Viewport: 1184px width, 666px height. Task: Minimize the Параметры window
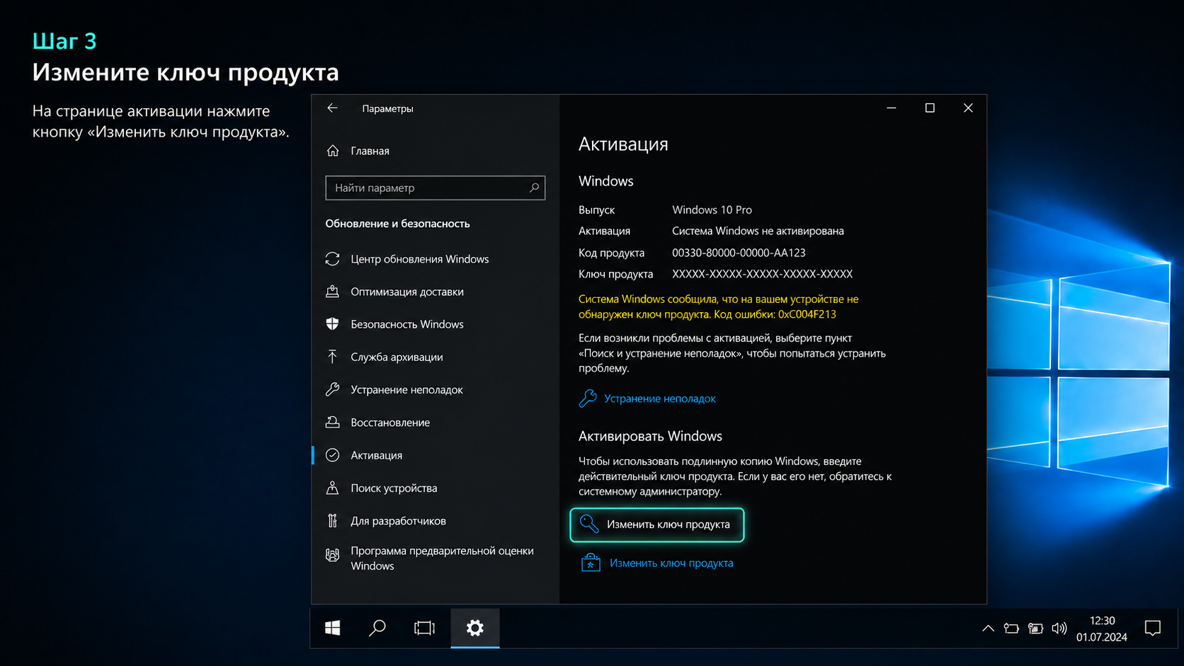pyautogui.click(x=892, y=108)
